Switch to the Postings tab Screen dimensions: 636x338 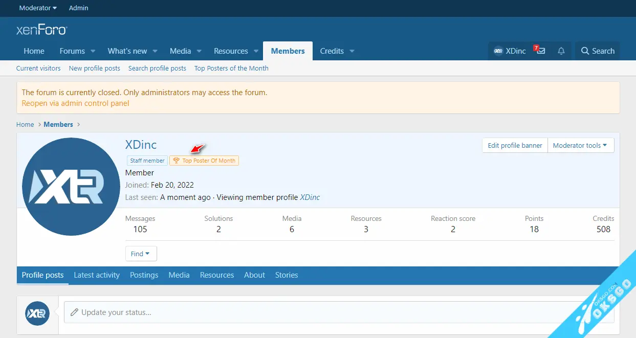pos(144,275)
